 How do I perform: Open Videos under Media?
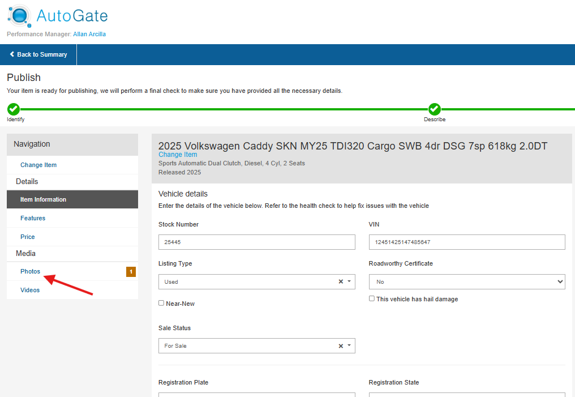pyautogui.click(x=30, y=290)
